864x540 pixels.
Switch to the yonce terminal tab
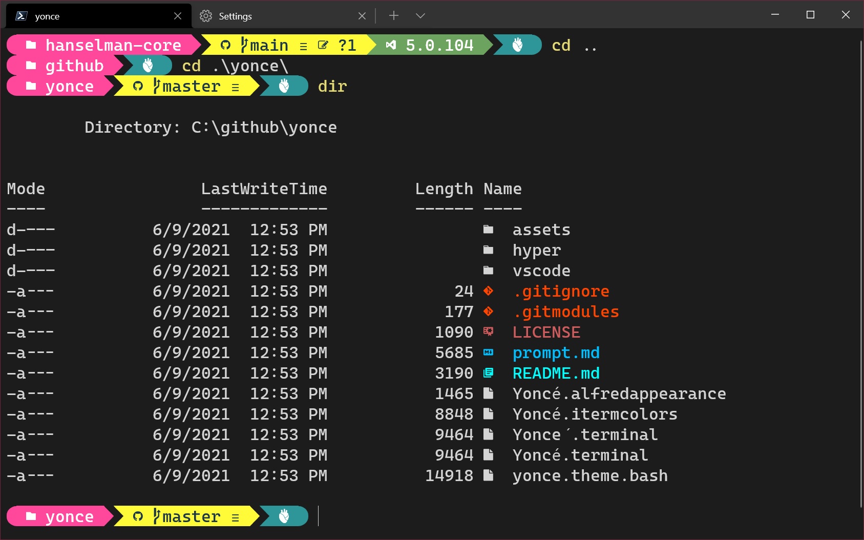98,16
